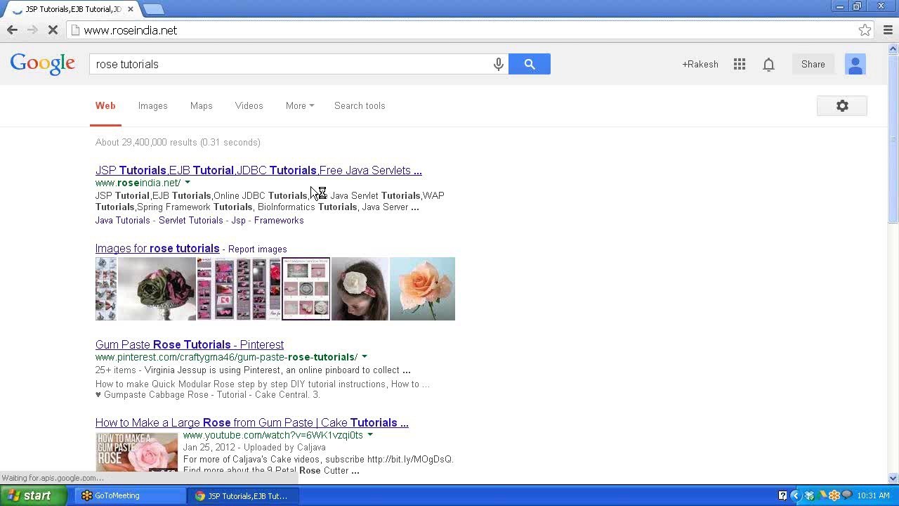Click the Share button
899x506 pixels.
pyautogui.click(x=813, y=64)
